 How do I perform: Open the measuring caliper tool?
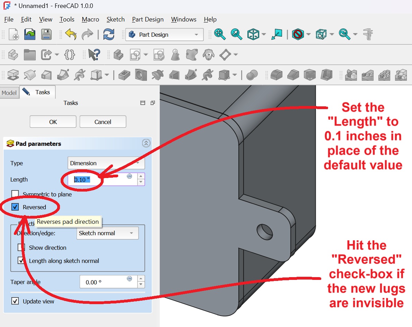[368, 34]
